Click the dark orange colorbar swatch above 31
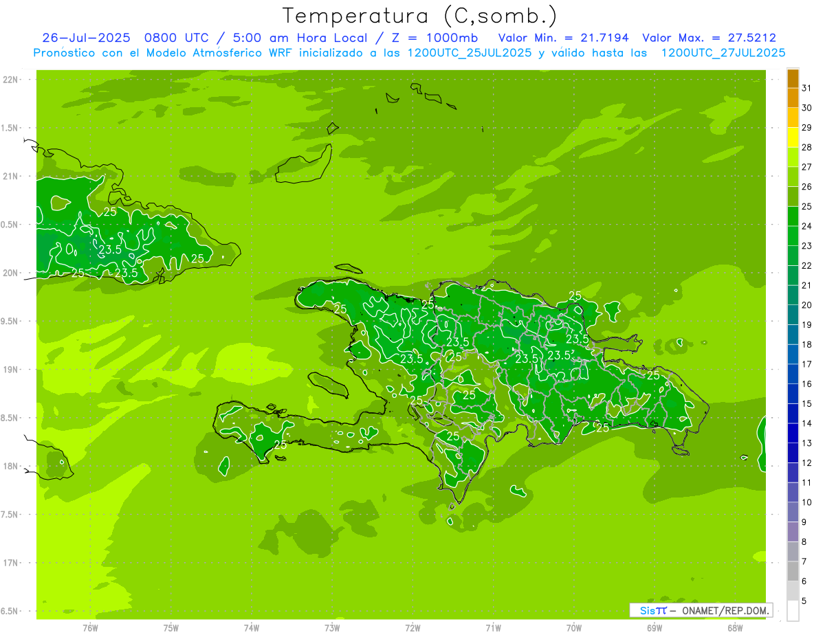Image resolution: width=825 pixels, height=637 pixels. [793, 78]
